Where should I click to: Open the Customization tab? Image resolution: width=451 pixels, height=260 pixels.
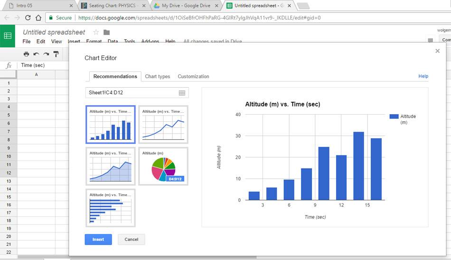point(193,76)
